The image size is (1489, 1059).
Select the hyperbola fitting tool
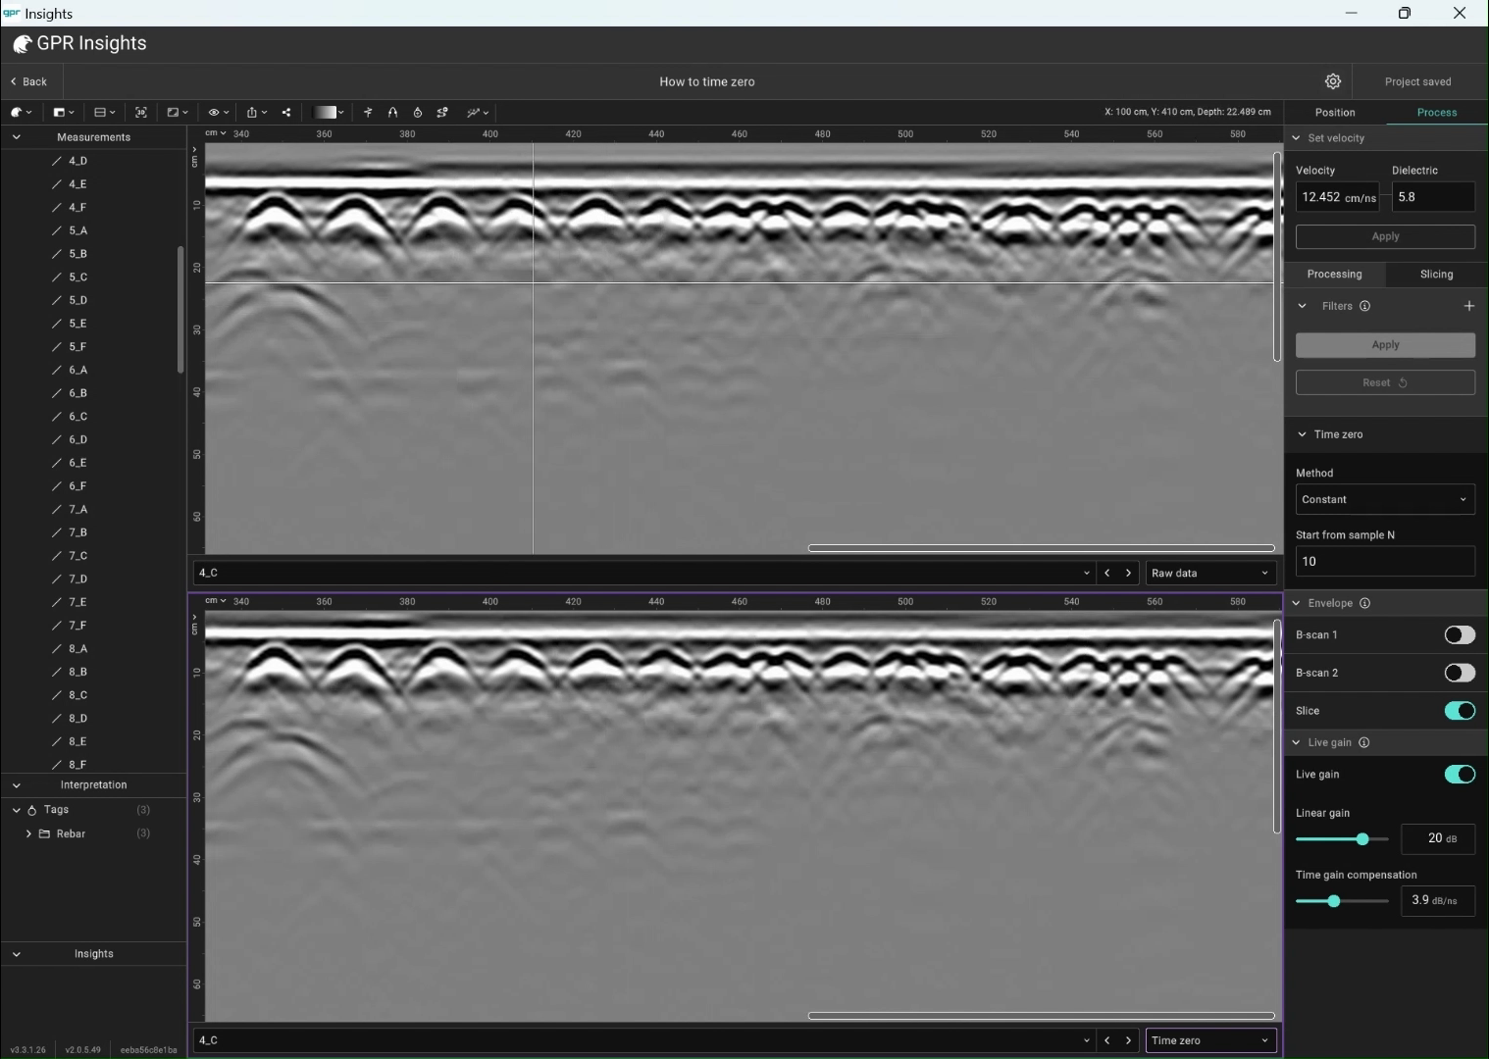392,113
